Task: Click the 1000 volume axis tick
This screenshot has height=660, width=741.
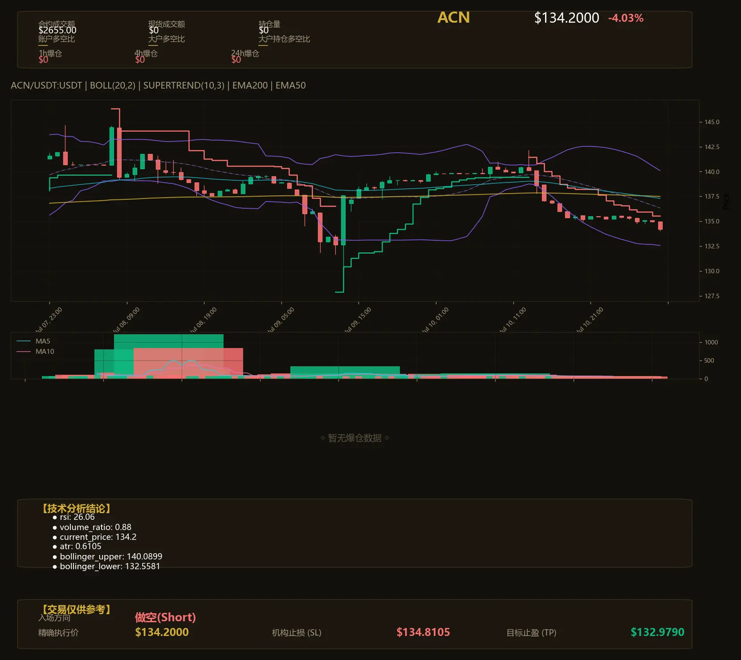Action: point(711,342)
